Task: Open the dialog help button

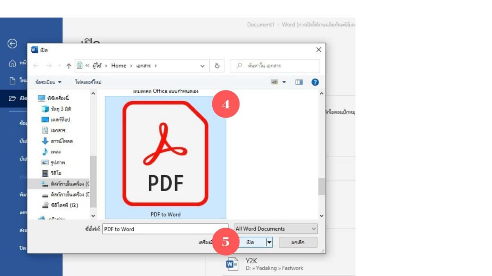Action: click(315, 82)
